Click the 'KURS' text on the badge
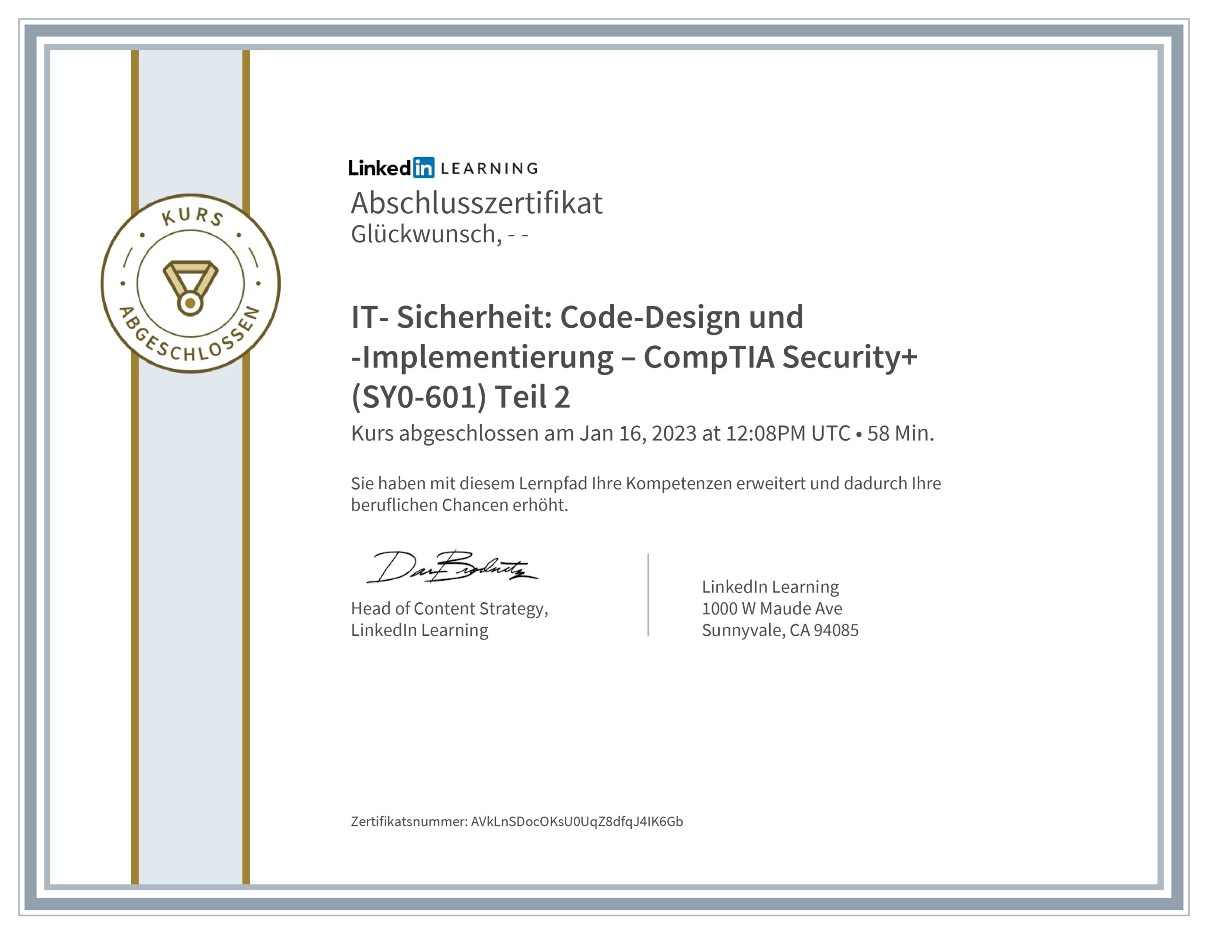 [193, 216]
